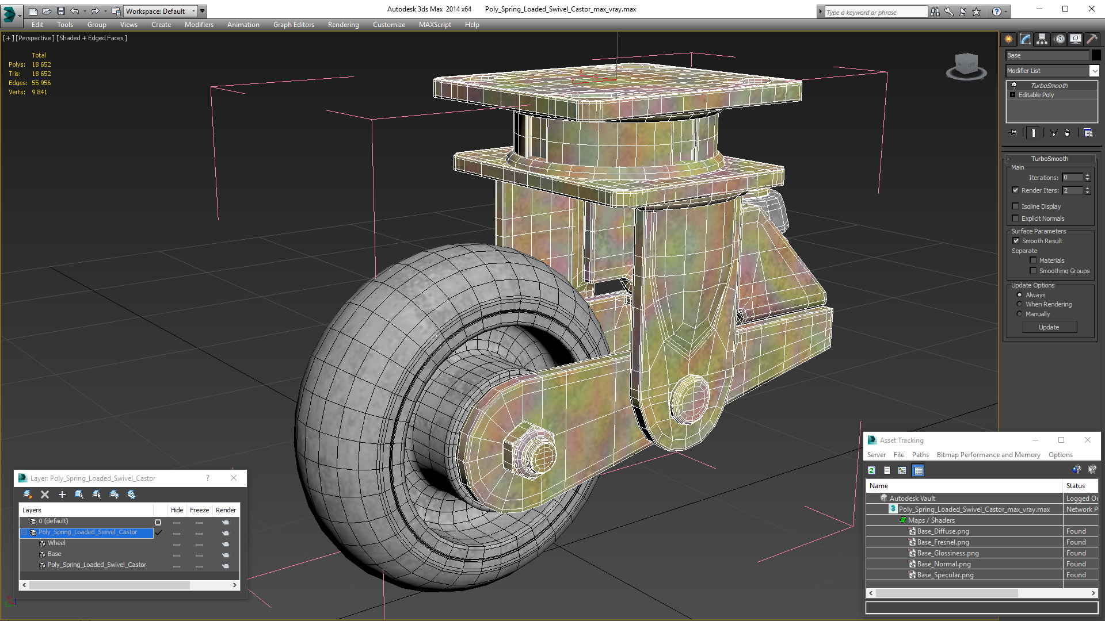Open the Create command panel tab
Screen dimensions: 1105x621
pyautogui.click(x=1009, y=39)
